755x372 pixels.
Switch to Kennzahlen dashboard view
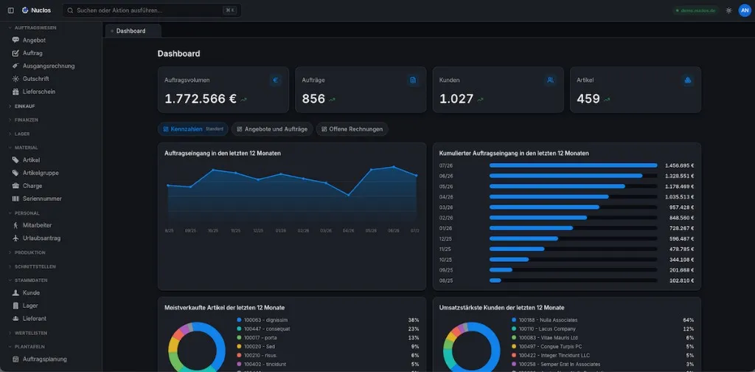coord(192,129)
